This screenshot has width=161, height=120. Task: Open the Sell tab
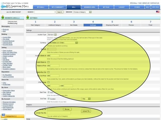click(x=74, y=7)
